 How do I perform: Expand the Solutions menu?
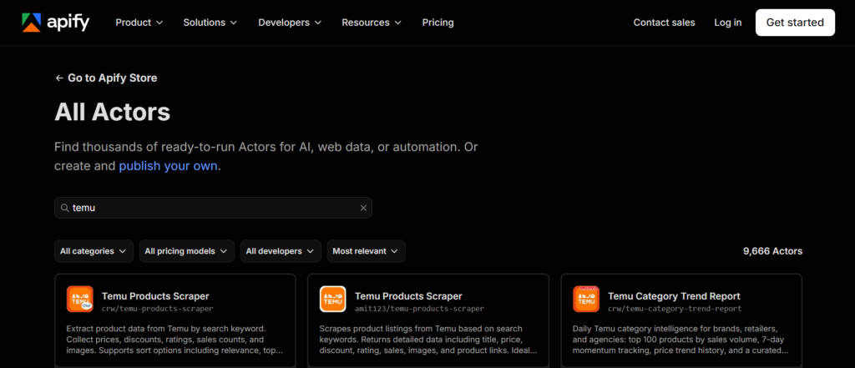click(x=210, y=23)
